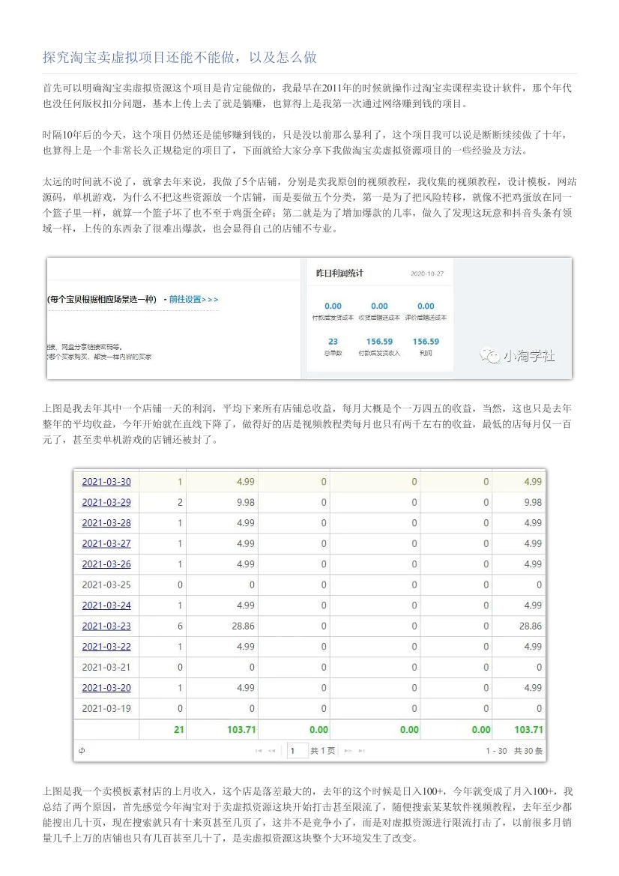Click the 1 - 30 共 30 条 record count
Screen dimensions: 619x876
pos(514,751)
